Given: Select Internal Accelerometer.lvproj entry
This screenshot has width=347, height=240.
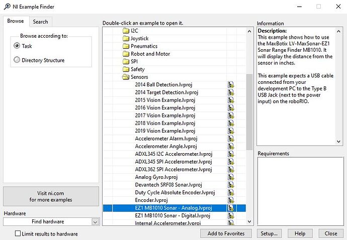Looking at the screenshot, I should pyautogui.click(x=168, y=223).
